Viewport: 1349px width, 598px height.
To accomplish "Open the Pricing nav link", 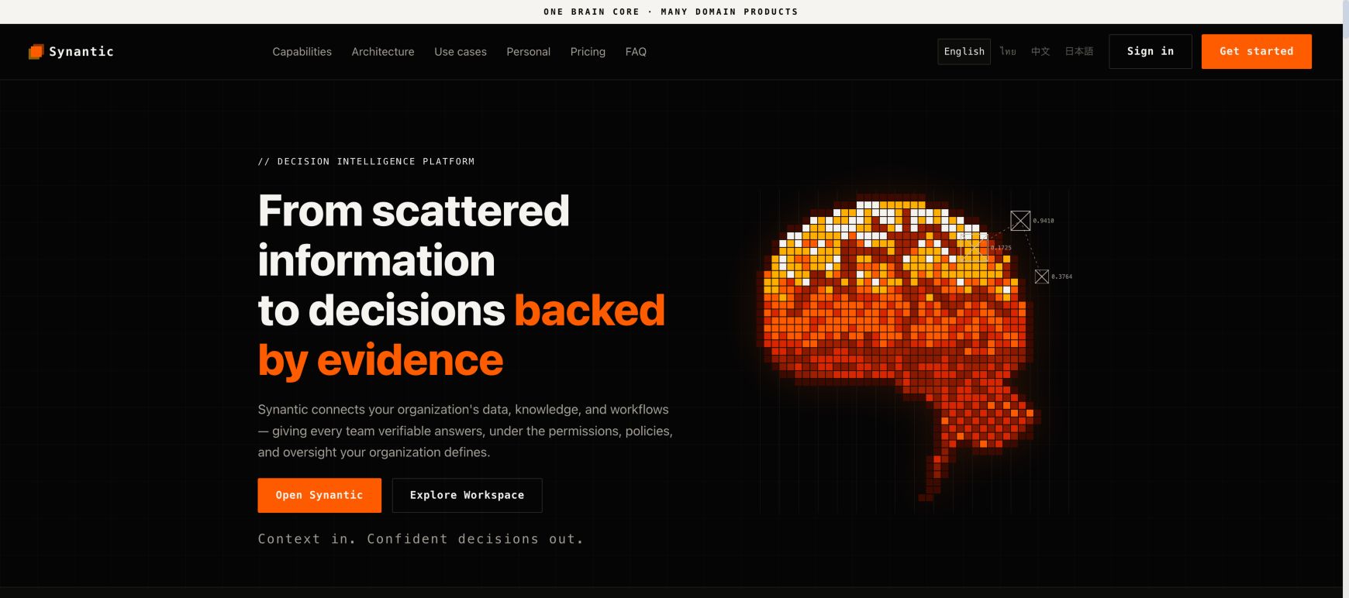I will (x=588, y=52).
